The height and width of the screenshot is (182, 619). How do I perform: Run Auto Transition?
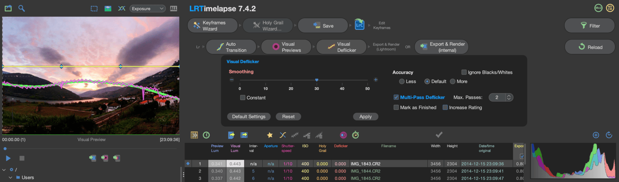point(231,47)
